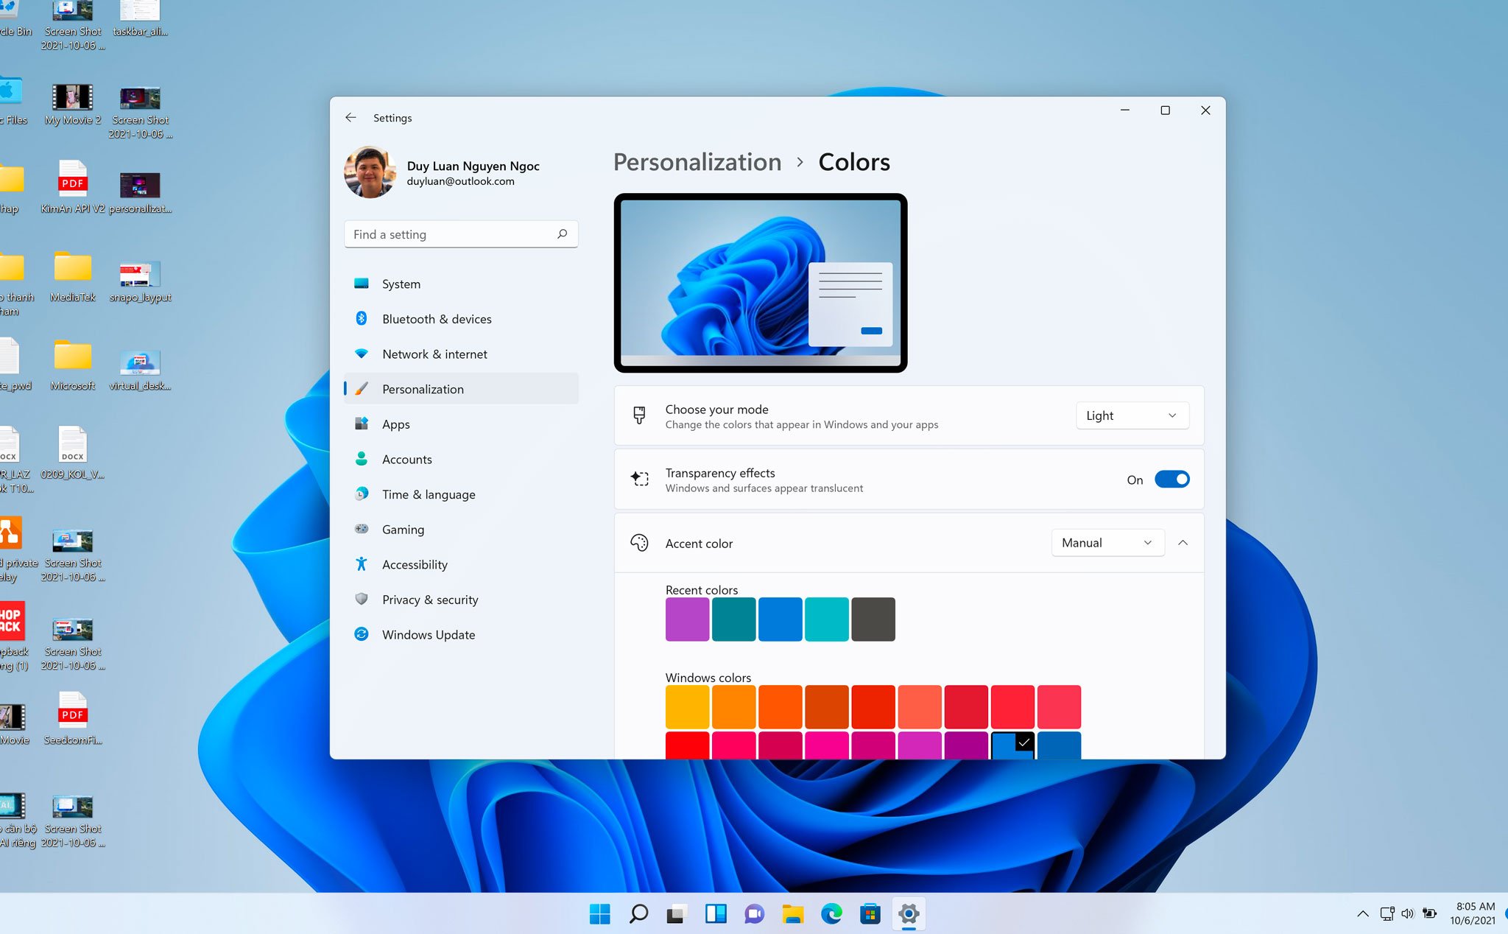This screenshot has height=934, width=1508.
Task: Select the System icon in the sidebar
Action: (362, 283)
